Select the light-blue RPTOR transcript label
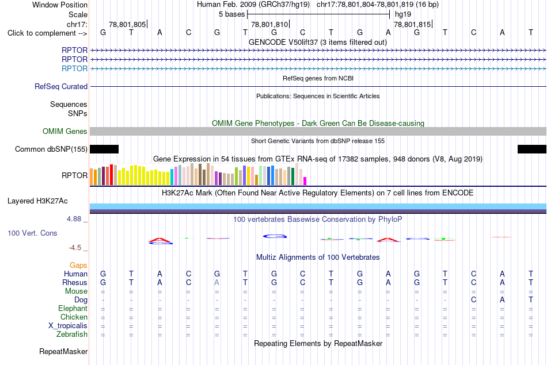The image size is (547, 365). [74, 68]
